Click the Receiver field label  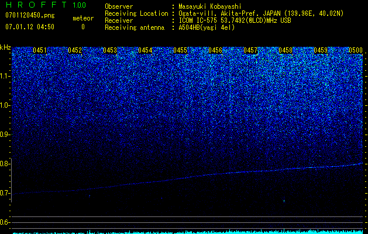[119, 20]
